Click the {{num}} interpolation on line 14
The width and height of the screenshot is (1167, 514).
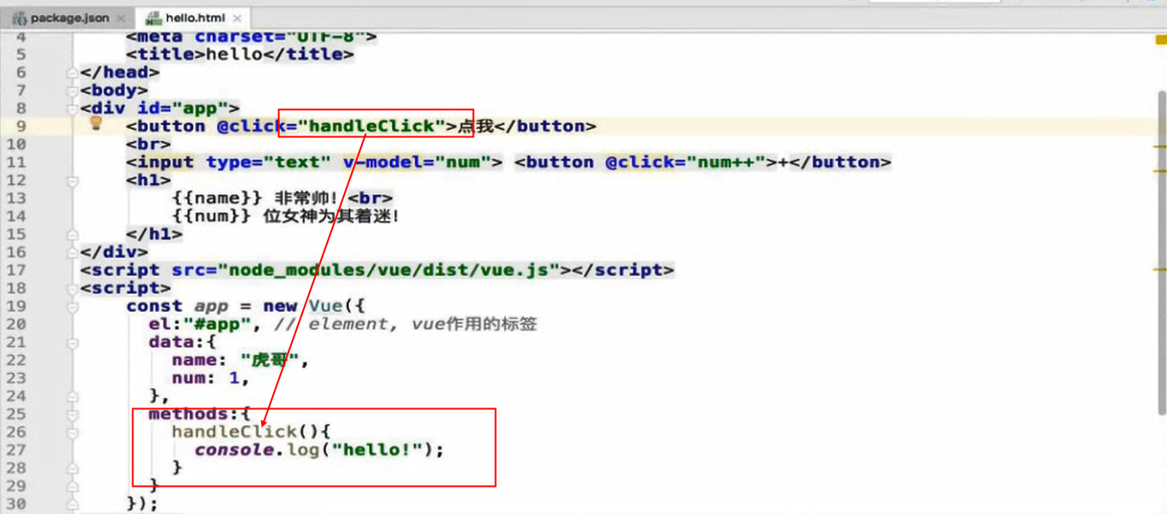(x=212, y=217)
